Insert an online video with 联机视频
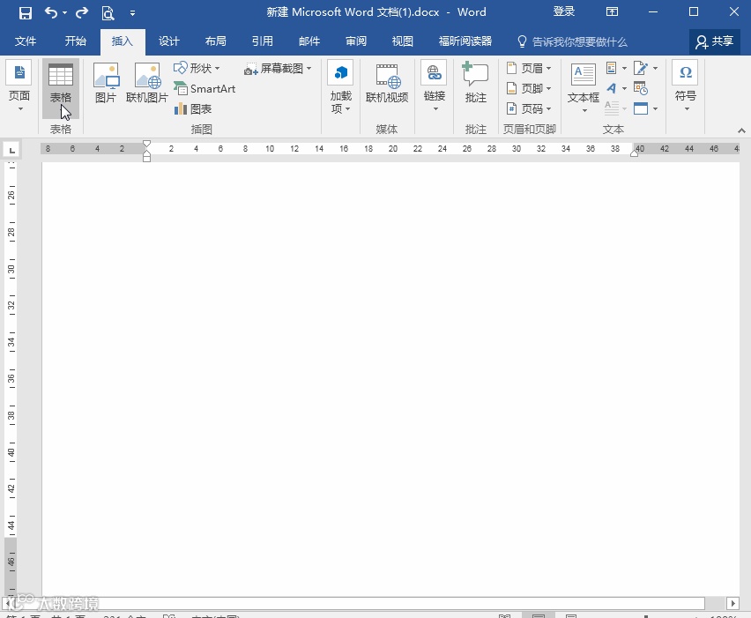 click(x=387, y=84)
